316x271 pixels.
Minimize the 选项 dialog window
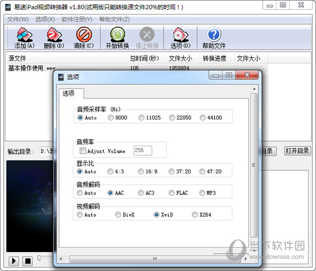216,75
